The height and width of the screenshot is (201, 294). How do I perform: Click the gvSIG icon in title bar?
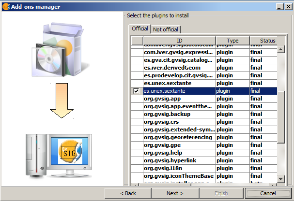[x=6, y=6]
